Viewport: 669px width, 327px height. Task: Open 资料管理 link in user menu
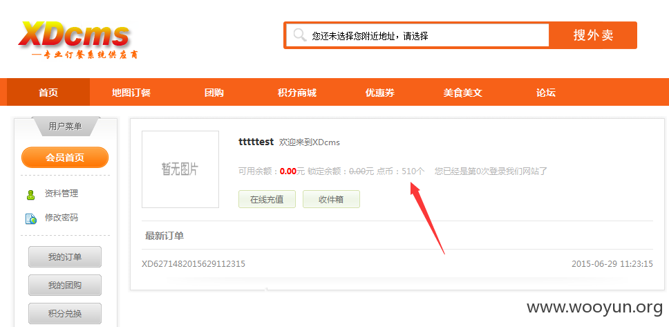[x=62, y=194]
